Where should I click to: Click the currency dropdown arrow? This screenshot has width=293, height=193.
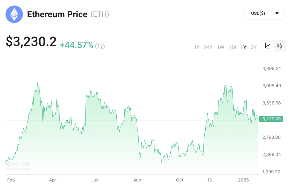[277, 13]
